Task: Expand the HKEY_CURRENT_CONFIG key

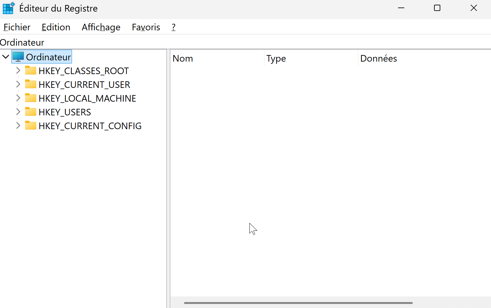Action: [18, 126]
